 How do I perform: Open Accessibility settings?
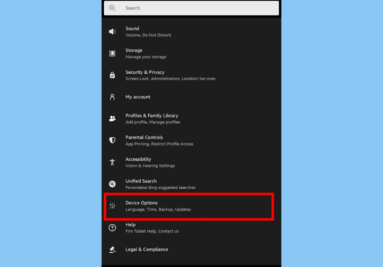pos(191,162)
